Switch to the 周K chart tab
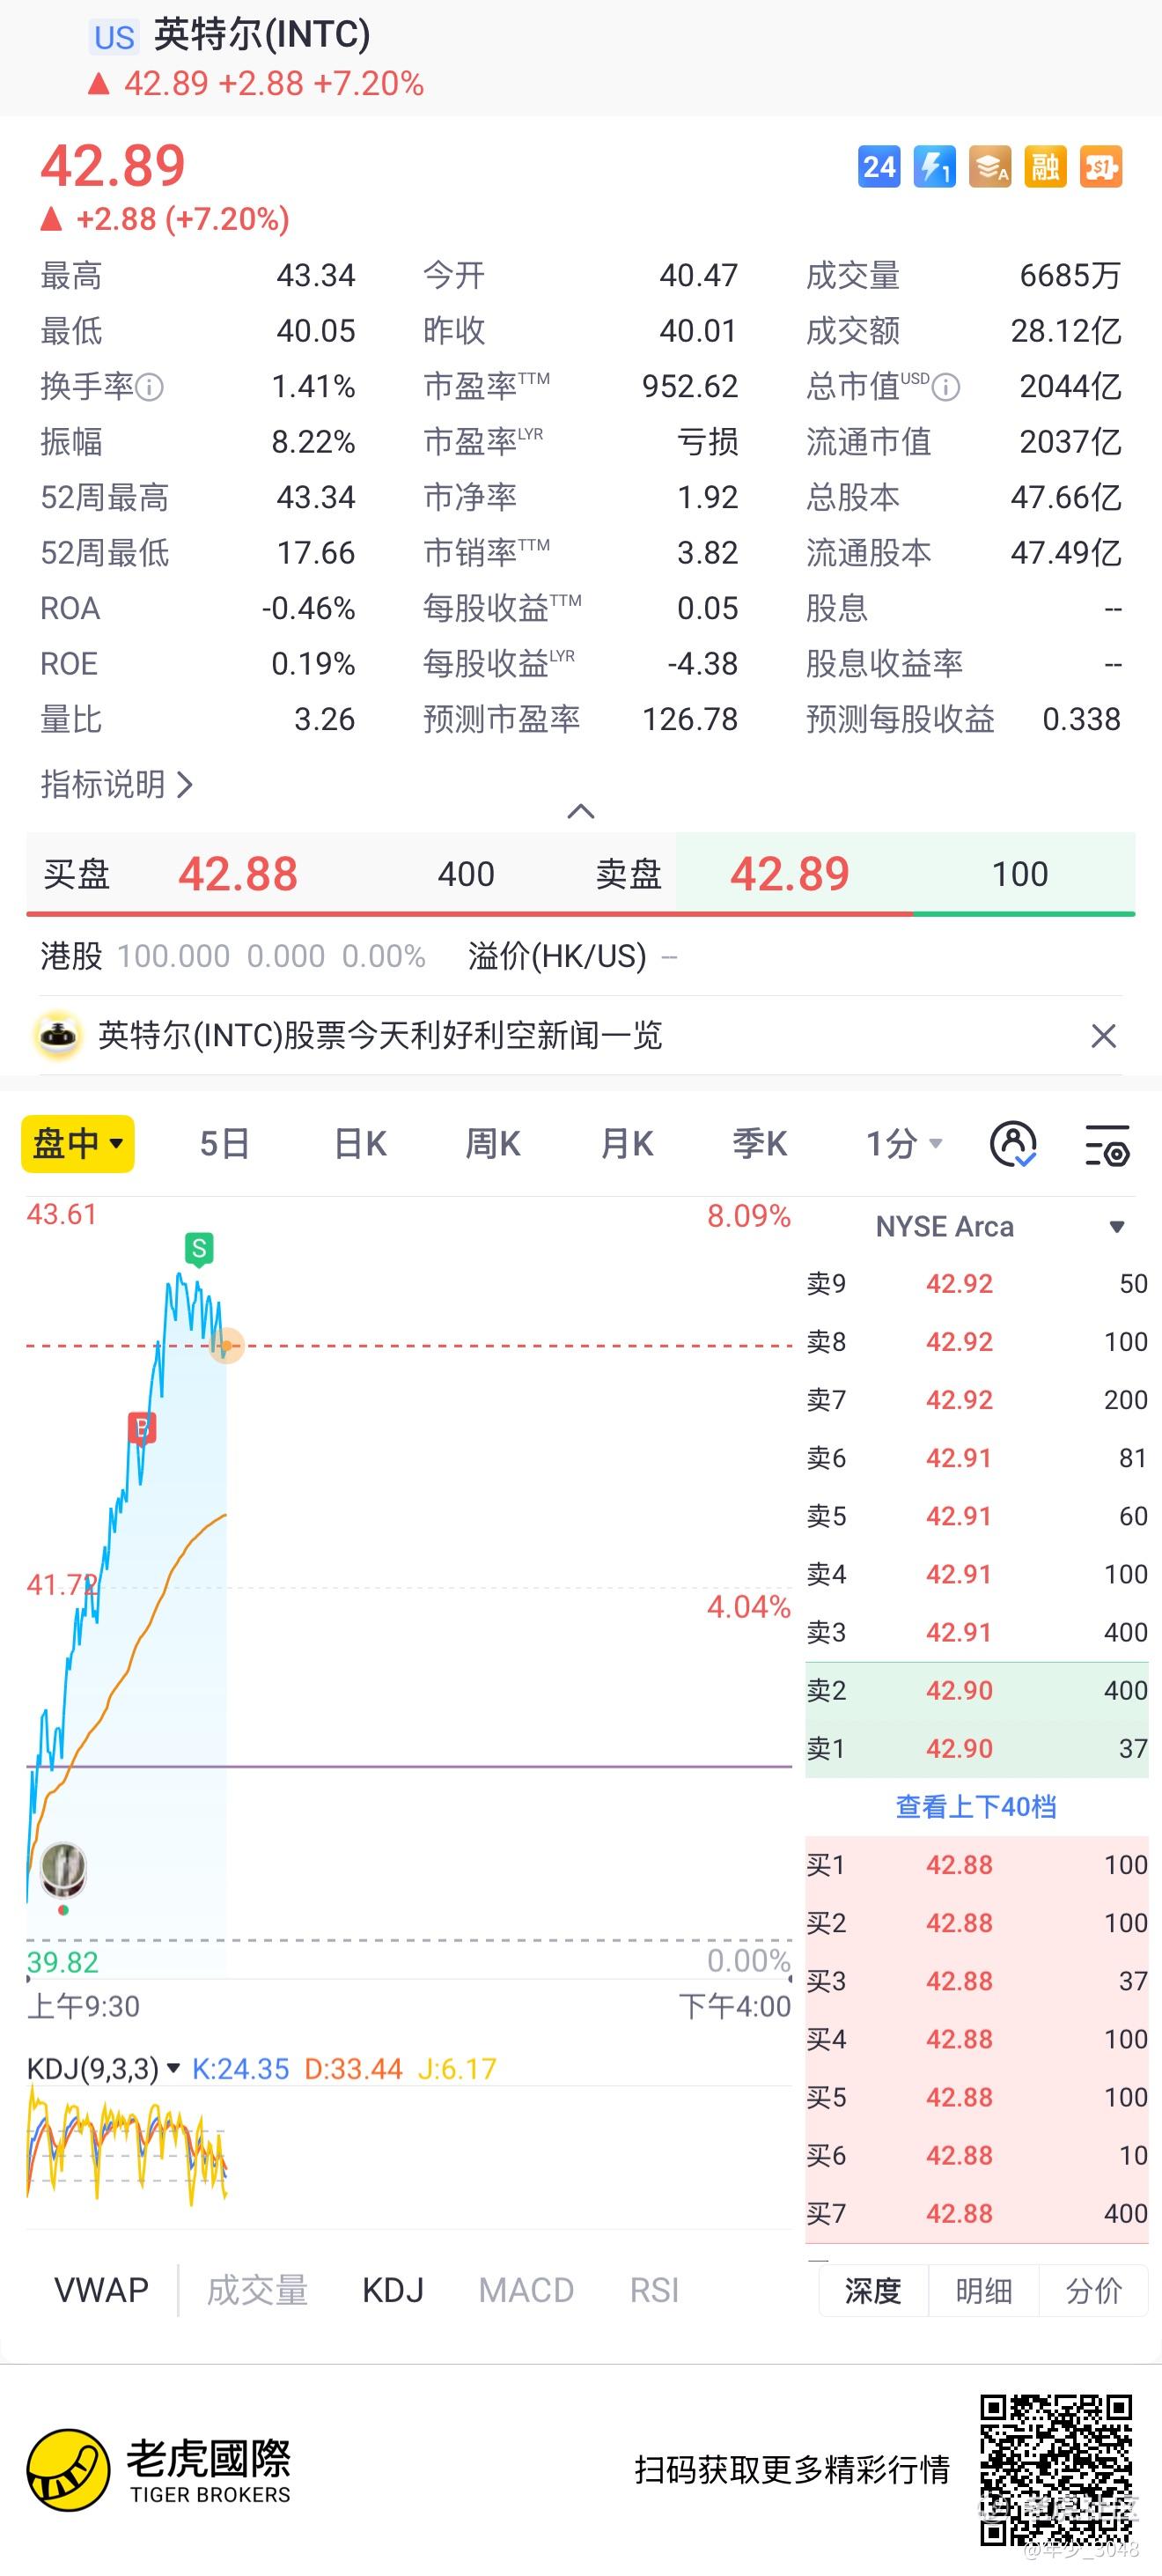 point(493,1143)
